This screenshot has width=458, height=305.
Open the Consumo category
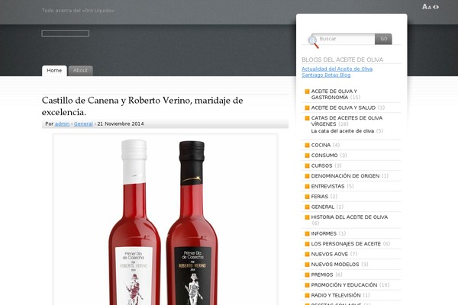click(x=324, y=156)
